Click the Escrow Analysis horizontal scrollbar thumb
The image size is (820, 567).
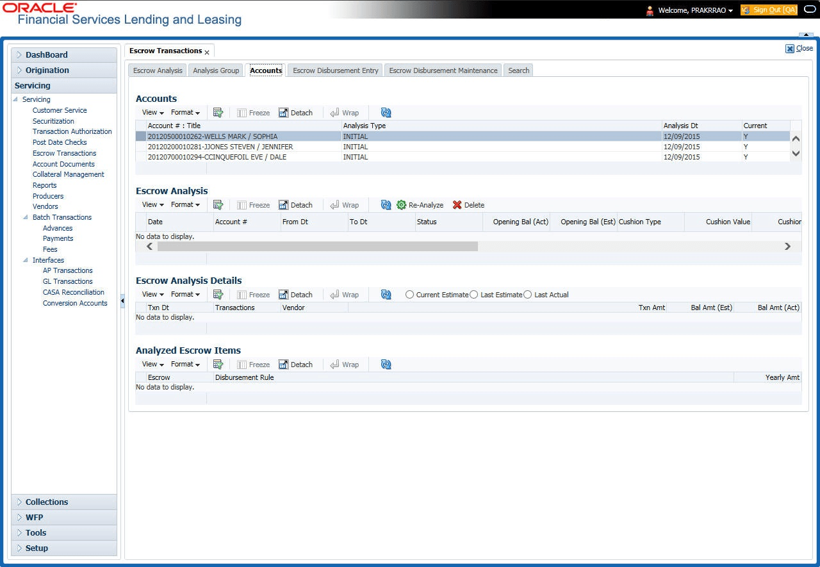click(318, 247)
